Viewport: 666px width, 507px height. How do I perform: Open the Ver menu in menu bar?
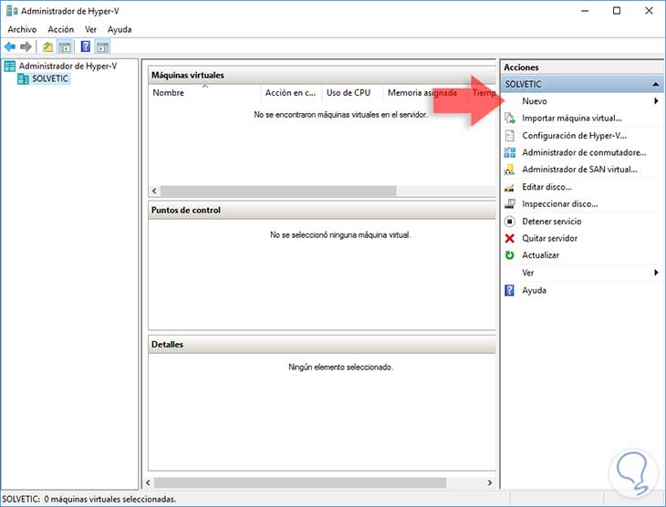(91, 29)
